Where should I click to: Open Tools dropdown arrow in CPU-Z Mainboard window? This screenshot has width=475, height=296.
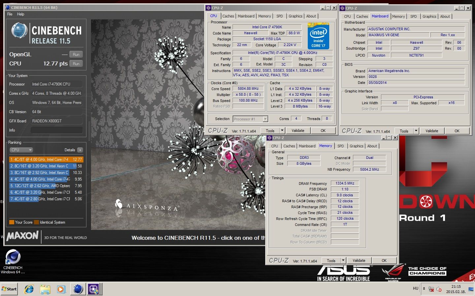point(416,131)
